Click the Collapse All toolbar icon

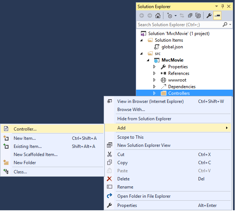coord(190,15)
